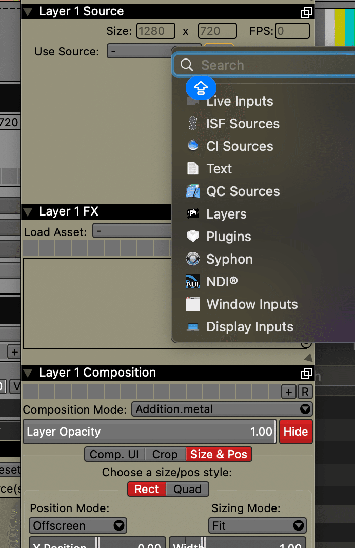Click the NDI® source icon
This screenshot has height=548, width=355.
pos(192,281)
